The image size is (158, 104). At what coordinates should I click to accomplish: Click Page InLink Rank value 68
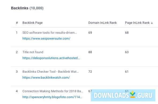tap(127, 33)
